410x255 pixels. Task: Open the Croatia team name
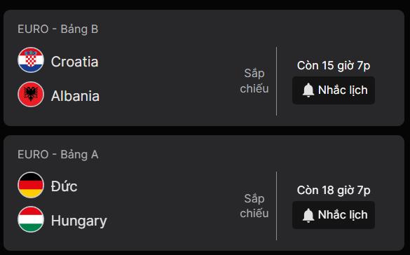[x=75, y=62]
